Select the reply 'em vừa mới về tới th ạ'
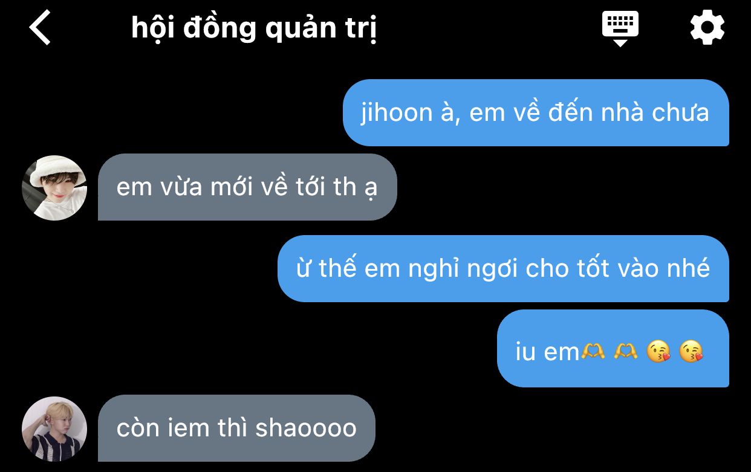 click(x=247, y=187)
